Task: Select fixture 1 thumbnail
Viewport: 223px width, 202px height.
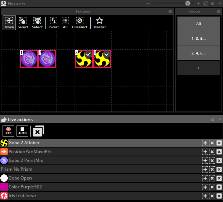Action: [29, 59]
